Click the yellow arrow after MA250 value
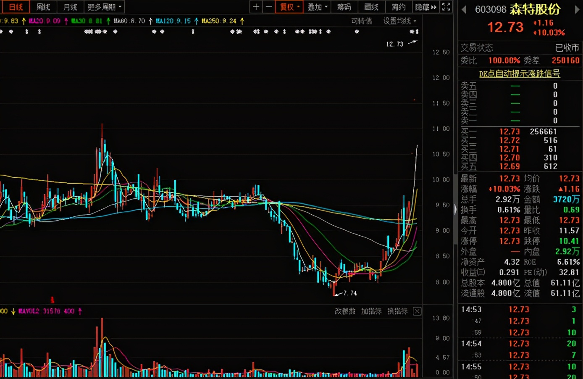583x379 pixels. tap(242, 21)
